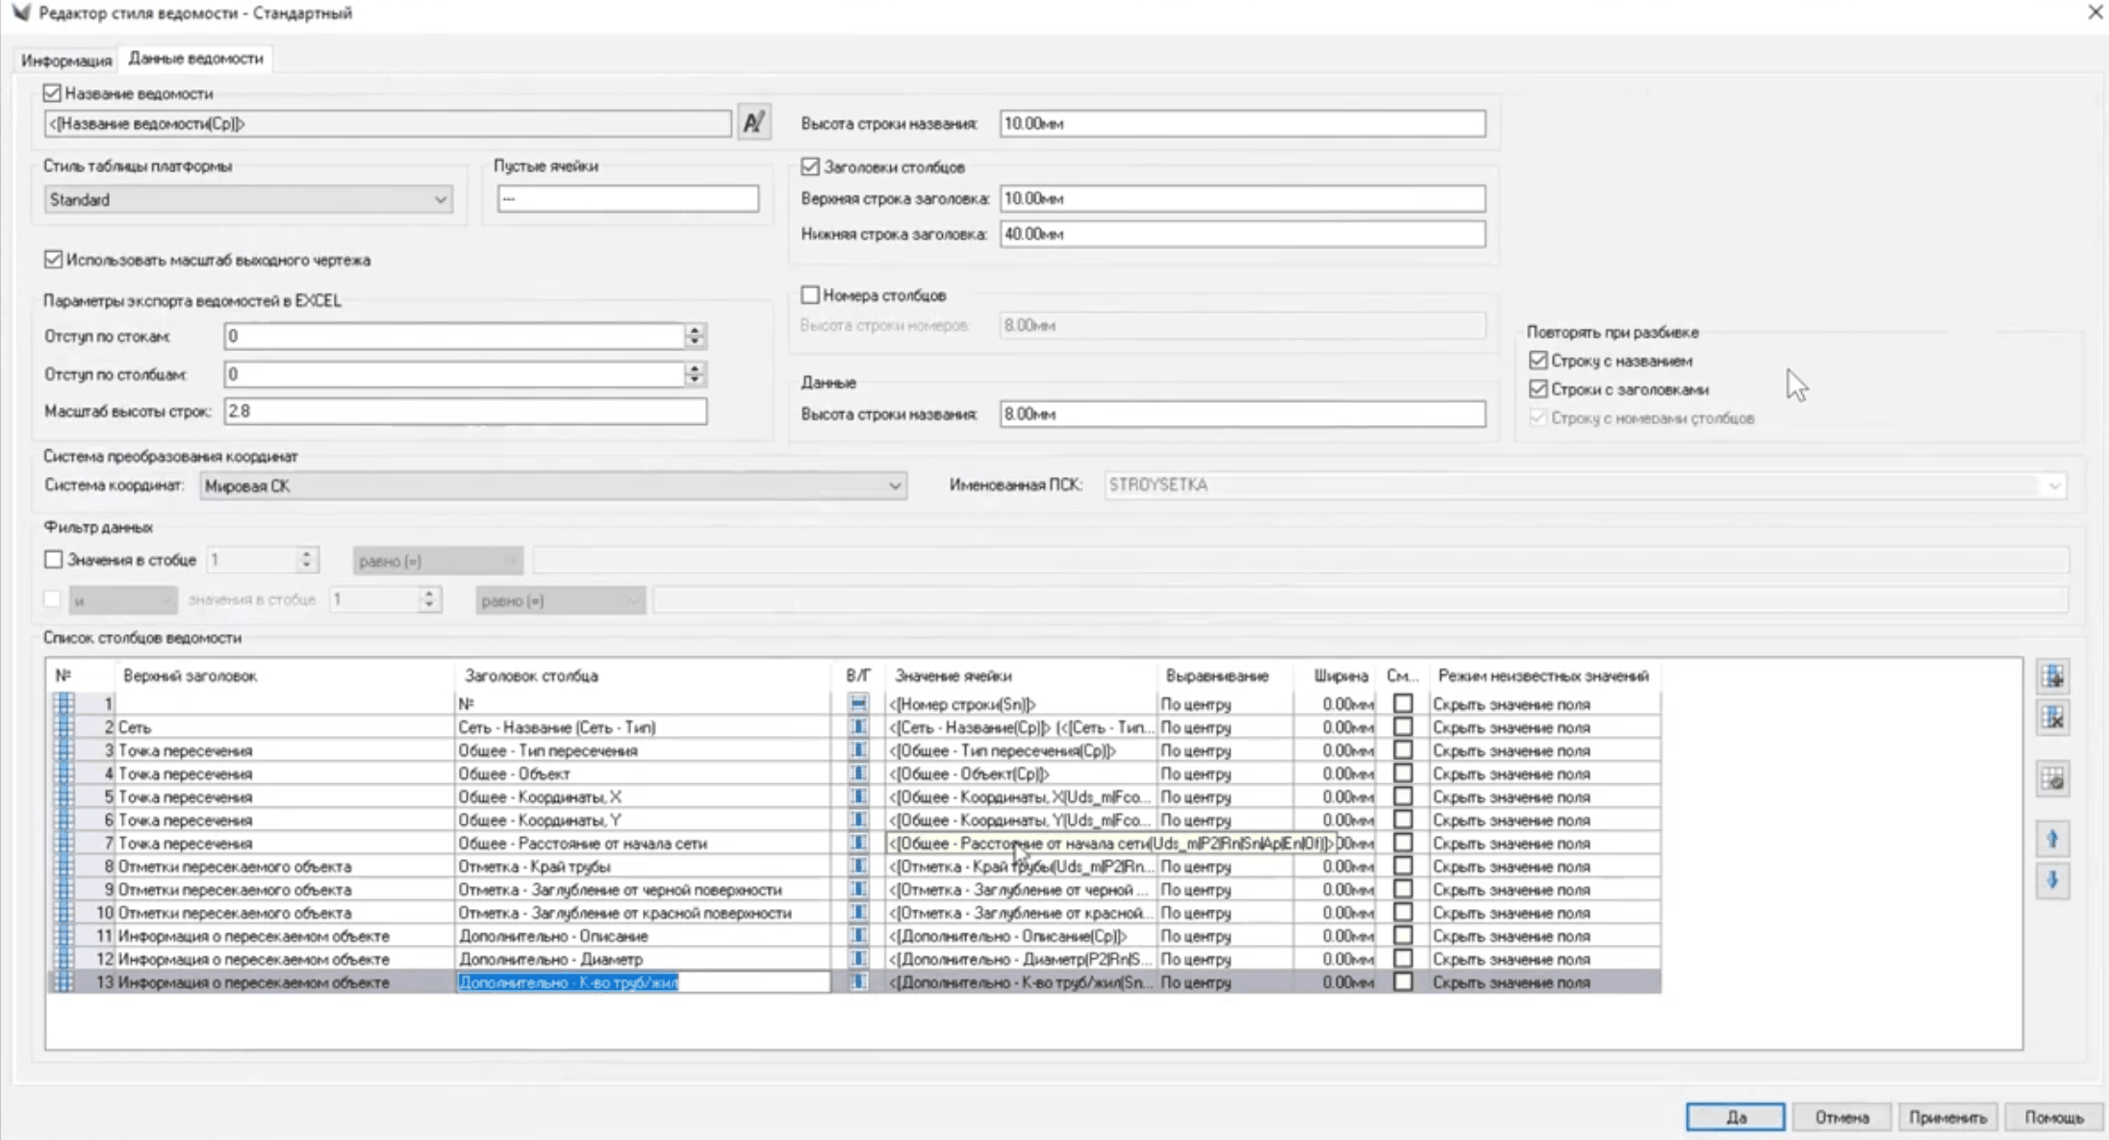Click В/Г orientation icon in row 7
The height and width of the screenshot is (1140, 2109).
pyautogui.click(x=858, y=843)
